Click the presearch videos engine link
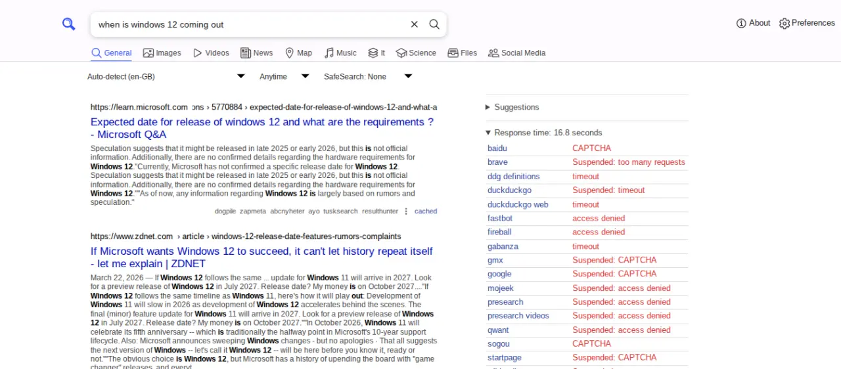The image size is (841, 369). click(x=518, y=316)
